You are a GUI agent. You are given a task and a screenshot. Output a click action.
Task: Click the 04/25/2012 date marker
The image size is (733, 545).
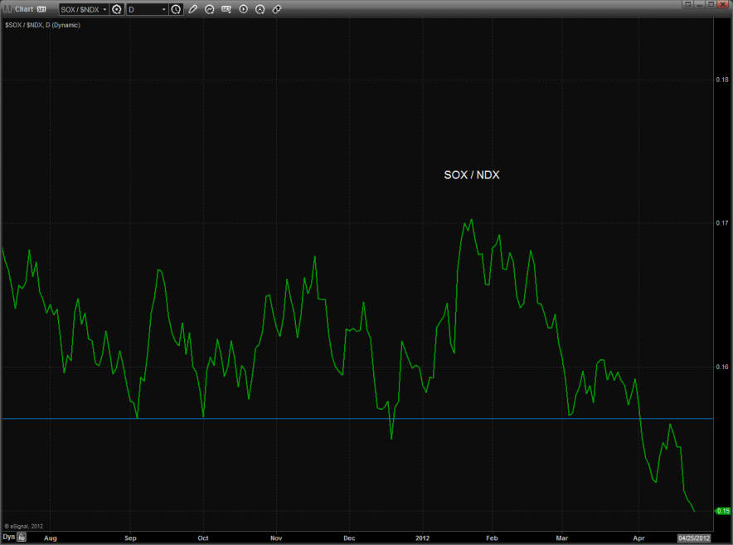[693, 538]
